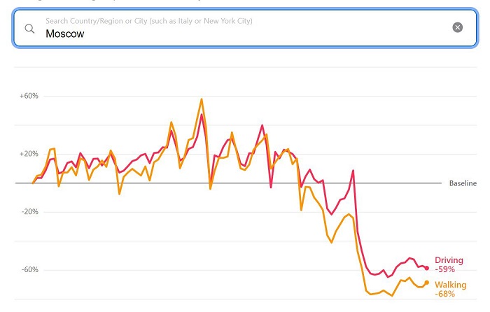Click the gray baseline horizontal line
Viewport: 490px width, 312px height.
[228, 183]
